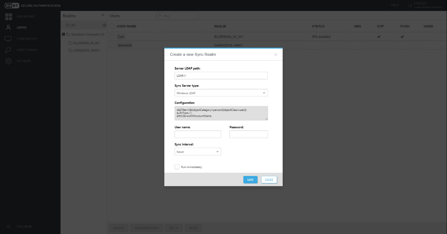Click the All realm folder icon
This screenshot has width=447, height=234.
(68, 25)
